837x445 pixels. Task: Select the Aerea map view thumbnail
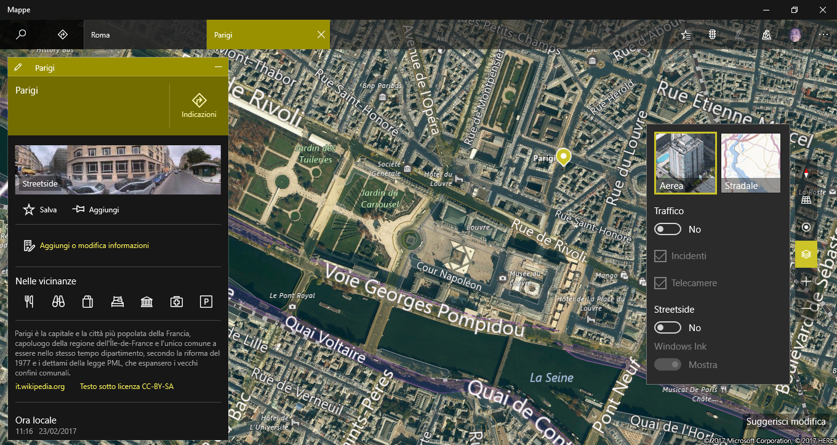686,163
